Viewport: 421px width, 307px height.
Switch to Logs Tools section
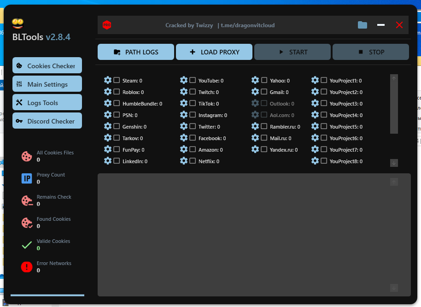point(47,102)
